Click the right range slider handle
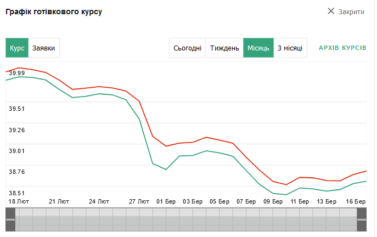Image resolution: width=377 pixels, height=237 pixels. [362, 219]
